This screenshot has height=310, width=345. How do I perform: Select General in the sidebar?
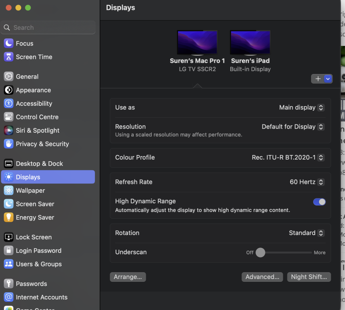pyautogui.click(x=27, y=76)
